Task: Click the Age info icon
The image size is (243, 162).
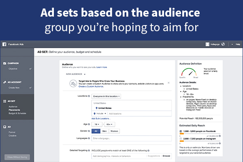Action: tap(89, 124)
